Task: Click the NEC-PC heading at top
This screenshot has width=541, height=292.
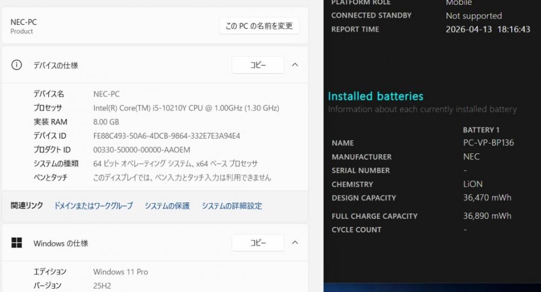Action: coord(23,22)
